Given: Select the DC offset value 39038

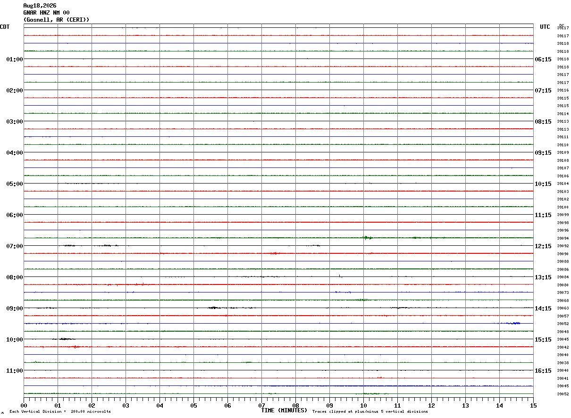Looking at the screenshot, I should 563,363.
